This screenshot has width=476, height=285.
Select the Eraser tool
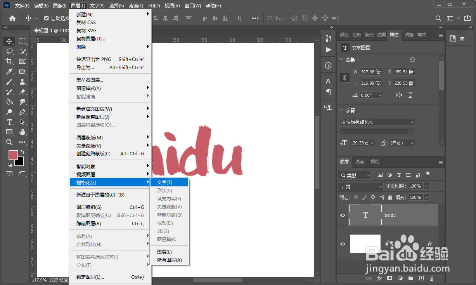[23, 92]
